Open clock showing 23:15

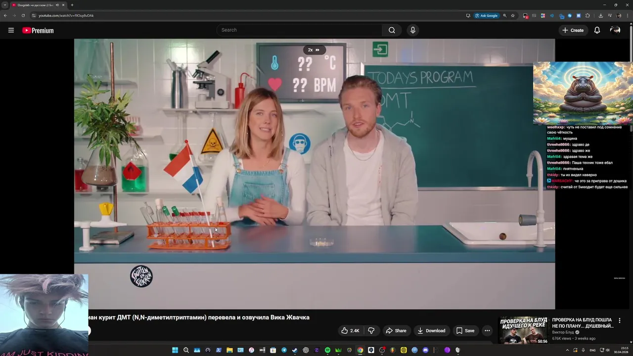pyautogui.click(x=621, y=350)
